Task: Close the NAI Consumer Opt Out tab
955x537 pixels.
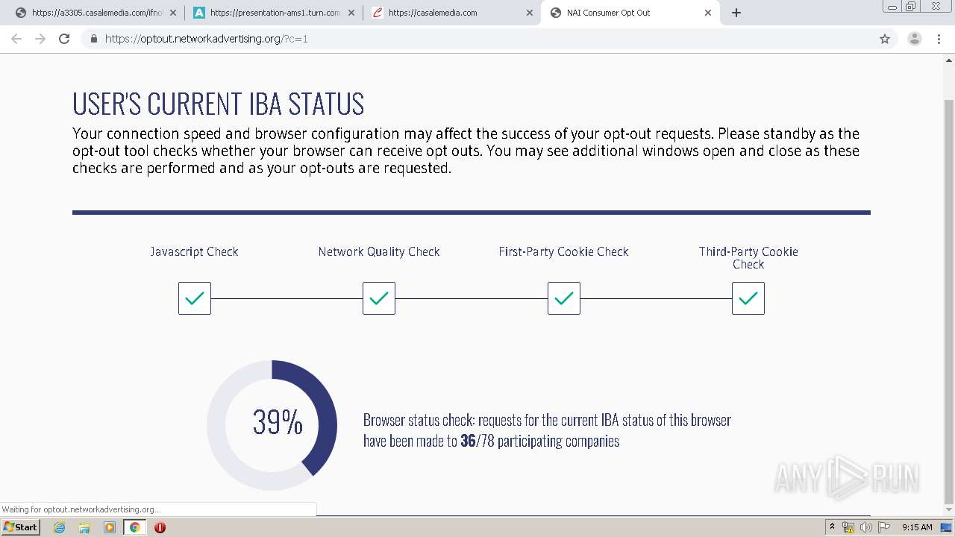Action: click(x=708, y=13)
